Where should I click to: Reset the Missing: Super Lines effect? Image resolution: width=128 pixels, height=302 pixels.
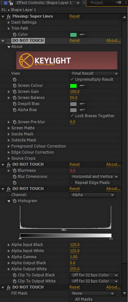[x=75, y=16]
